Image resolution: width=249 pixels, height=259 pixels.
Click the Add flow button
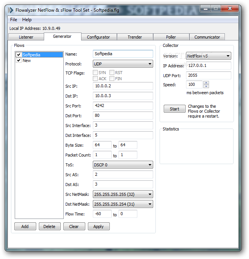[x=25, y=226]
